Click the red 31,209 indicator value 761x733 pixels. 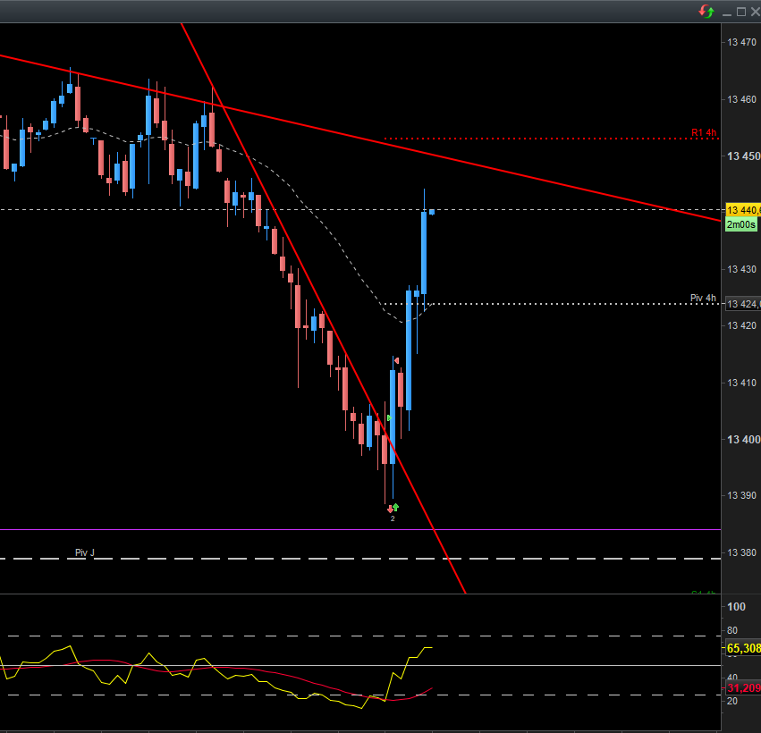(x=743, y=688)
